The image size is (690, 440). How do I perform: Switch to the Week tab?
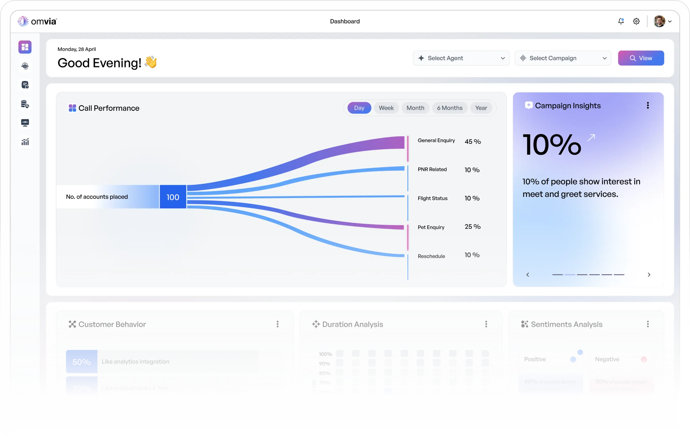click(386, 108)
